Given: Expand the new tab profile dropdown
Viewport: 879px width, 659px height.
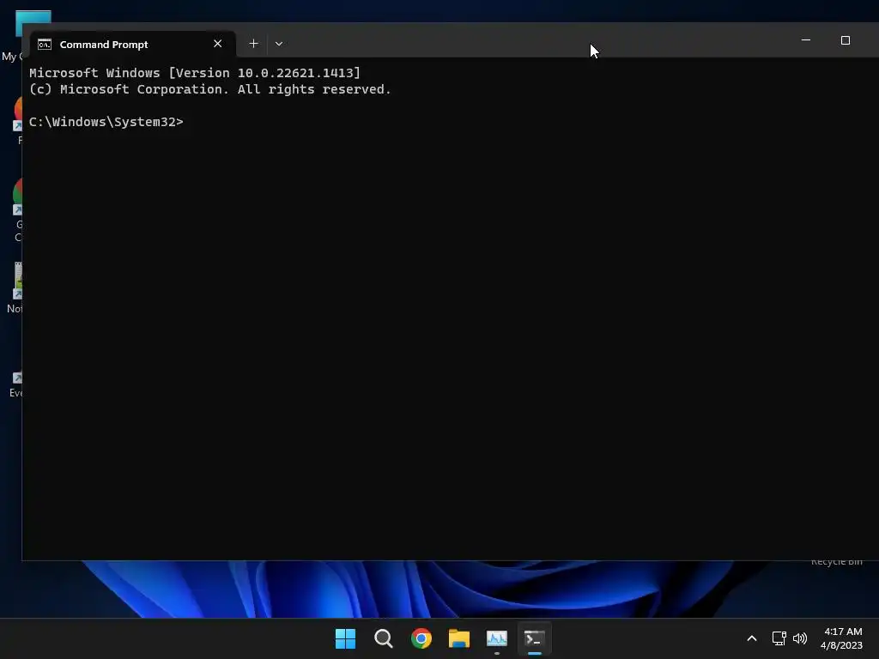Looking at the screenshot, I should [279, 44].
